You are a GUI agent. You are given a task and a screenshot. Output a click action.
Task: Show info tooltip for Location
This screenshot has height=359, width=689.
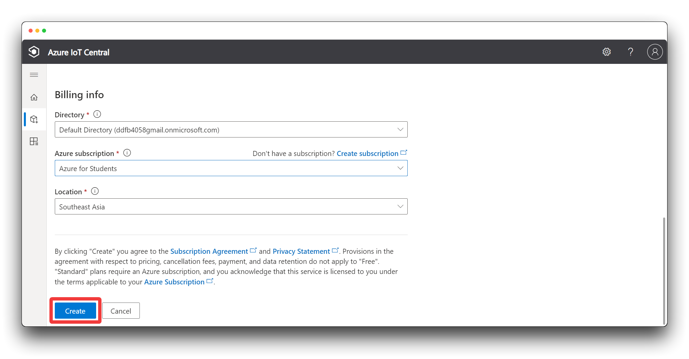tap(95, 191)
